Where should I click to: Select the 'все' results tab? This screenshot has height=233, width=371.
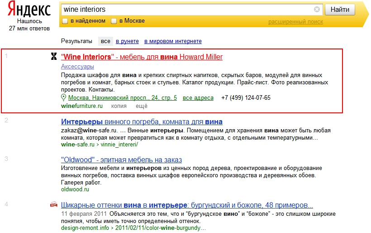(105, 41)
